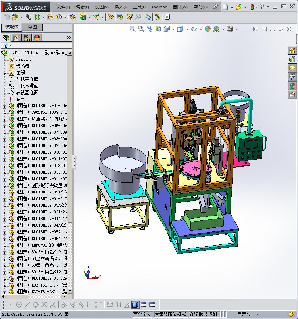Expand the 圆形螺钉震动盘 tree node
The height and width of the screenshot is (319, 298).
(x=4, y=186)
